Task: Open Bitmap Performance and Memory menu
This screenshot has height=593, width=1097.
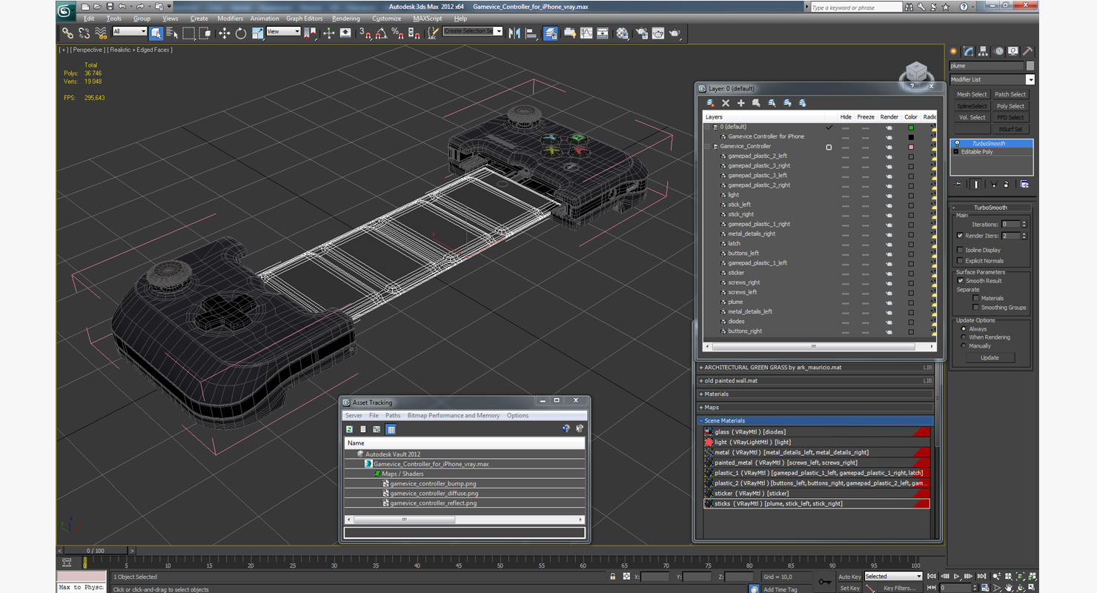Action: click(x=453, y=416)
